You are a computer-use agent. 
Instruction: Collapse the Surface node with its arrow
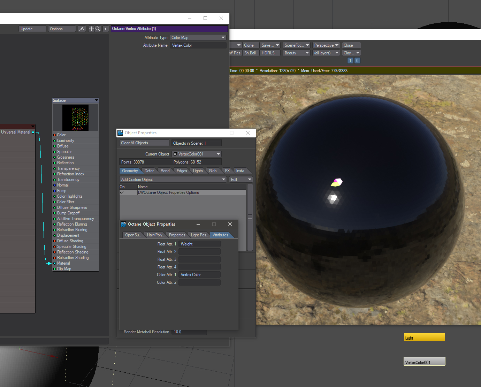97,100
